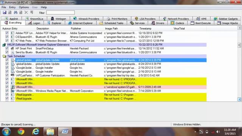Switch to the Sidebar Gadgets tab
242x136 pixels.
tap(226, 19)
